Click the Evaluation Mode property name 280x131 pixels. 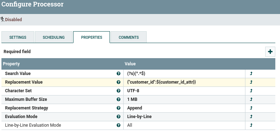tap(21, 117)
